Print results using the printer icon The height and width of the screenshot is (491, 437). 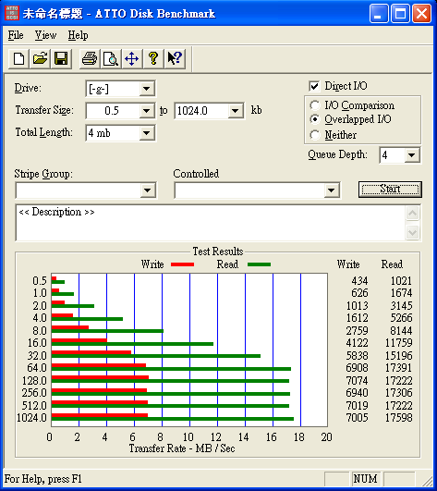(x=90, y=58)
